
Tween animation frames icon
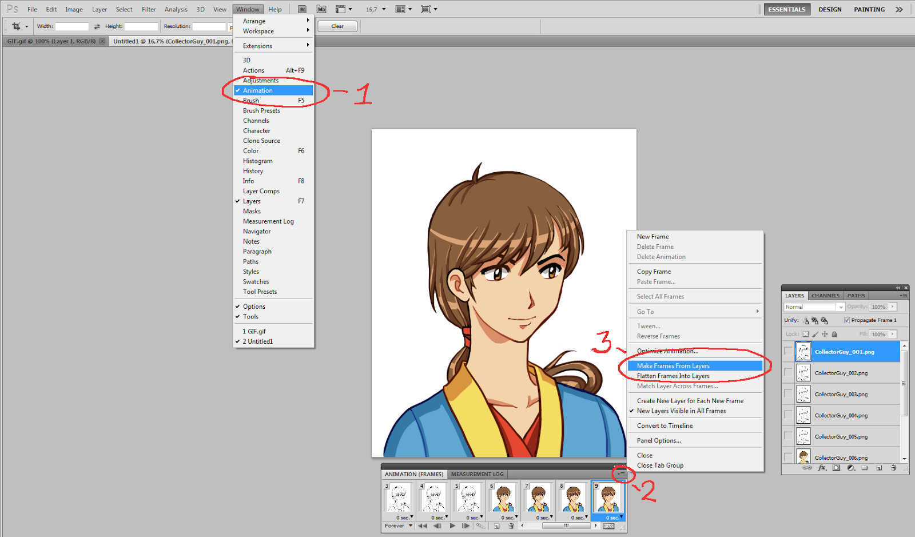pos(480,526)
